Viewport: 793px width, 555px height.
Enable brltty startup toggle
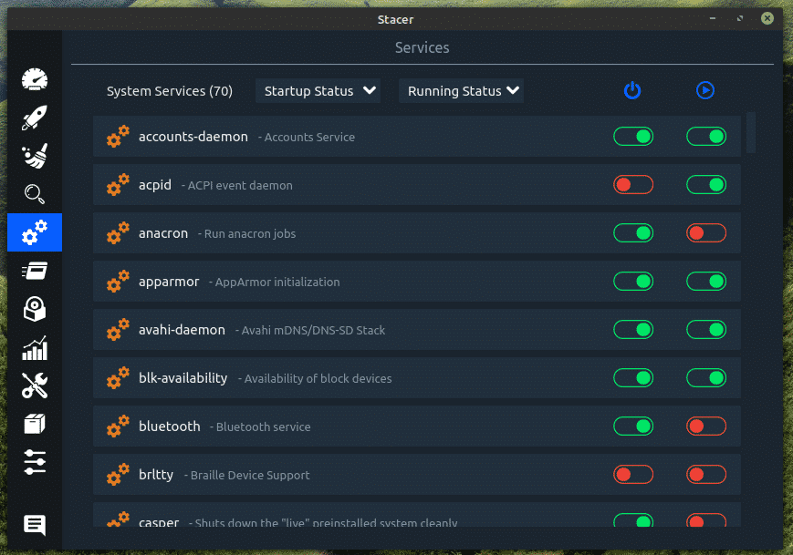click(x=633, y=474)
